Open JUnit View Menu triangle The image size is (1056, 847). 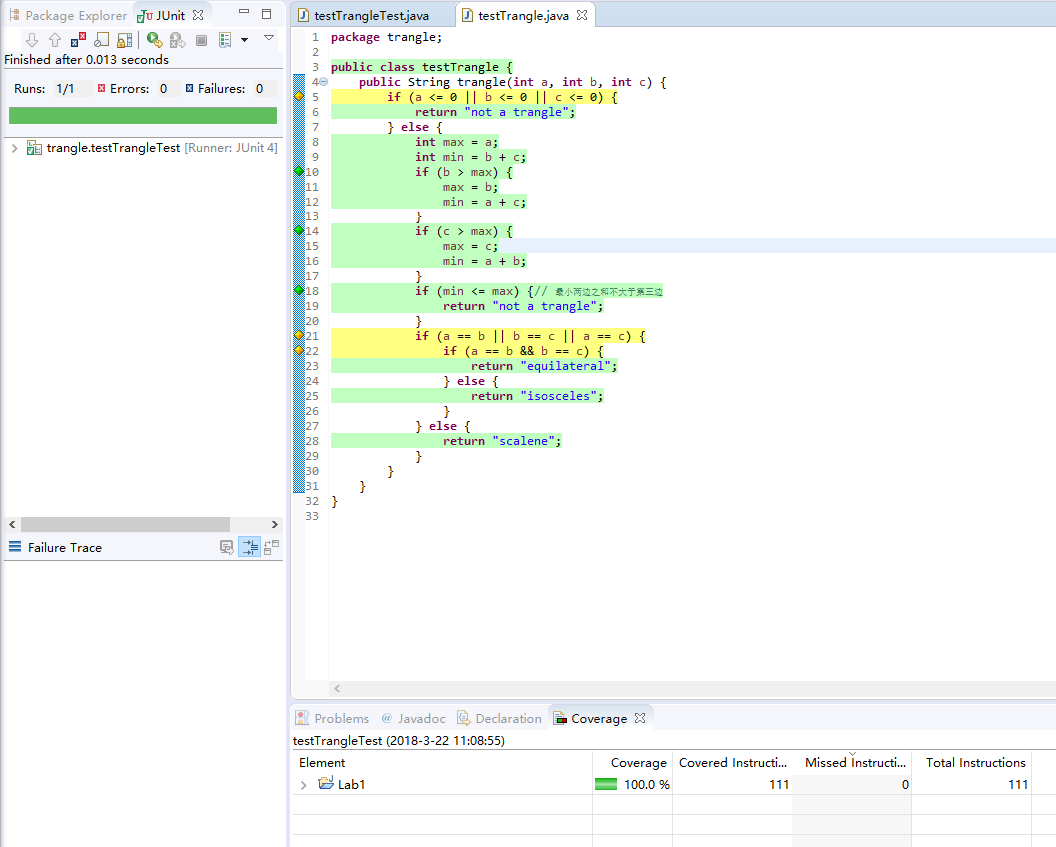point(268,38)
